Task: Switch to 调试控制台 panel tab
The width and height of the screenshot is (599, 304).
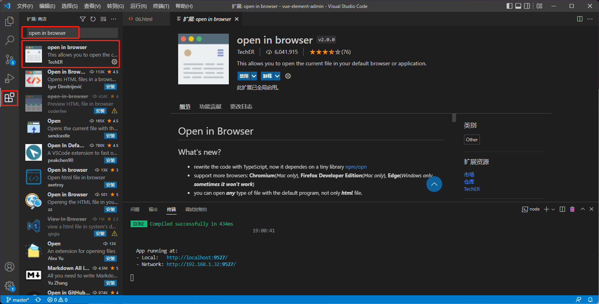Action: [196, 209]
